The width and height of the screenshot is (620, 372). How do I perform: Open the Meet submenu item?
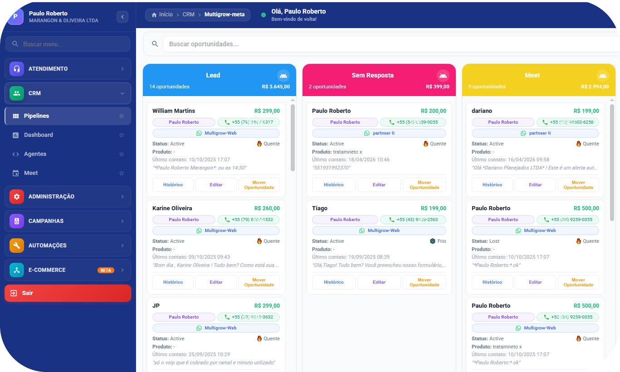(x=31, y=173)
